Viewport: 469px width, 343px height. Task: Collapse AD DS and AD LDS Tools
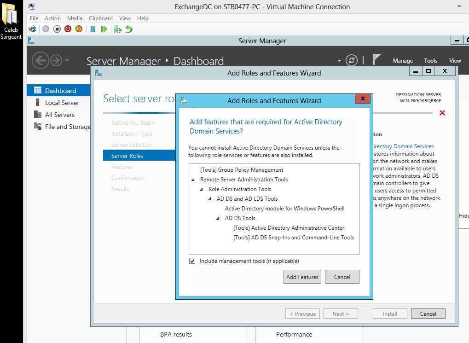pyautogui.click(x=209, y=199)
